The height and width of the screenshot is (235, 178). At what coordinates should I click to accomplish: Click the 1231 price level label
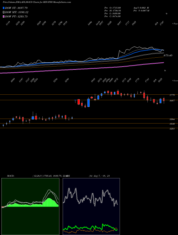point(172,129)
